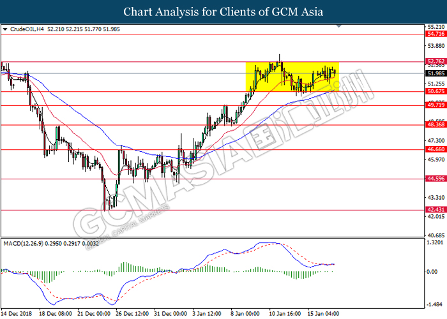The width and height of the screenshot is (447, 319).
Task: Click the 3 Jan 12:00 time label
Action: click(x=208, y=314)
